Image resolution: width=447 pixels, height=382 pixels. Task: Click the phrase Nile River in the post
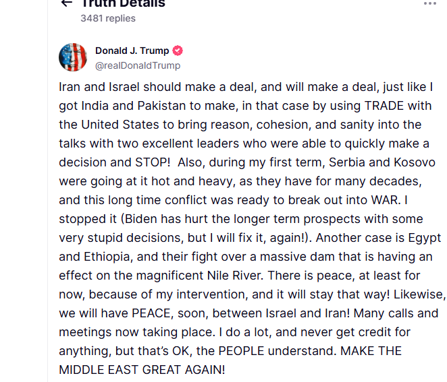235,276
